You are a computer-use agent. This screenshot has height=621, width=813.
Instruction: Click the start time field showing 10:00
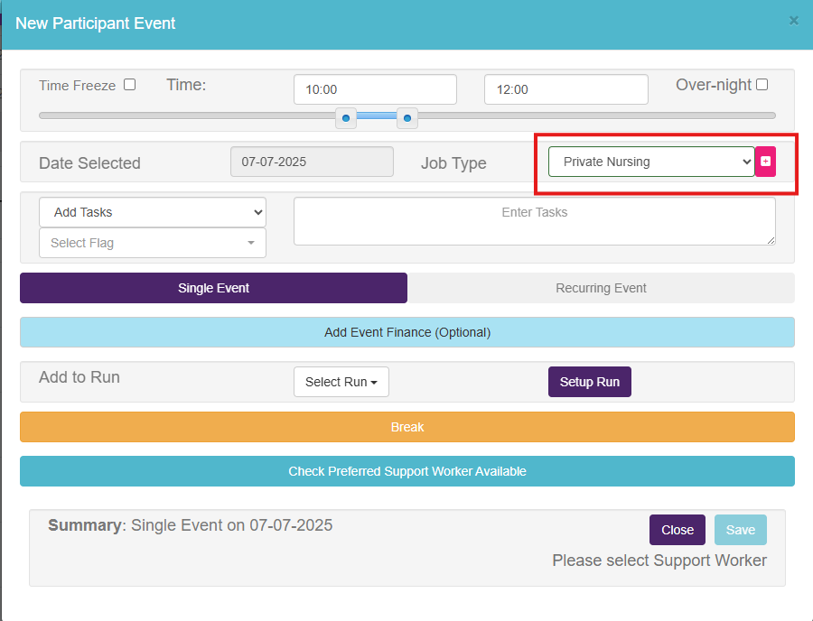375,89
